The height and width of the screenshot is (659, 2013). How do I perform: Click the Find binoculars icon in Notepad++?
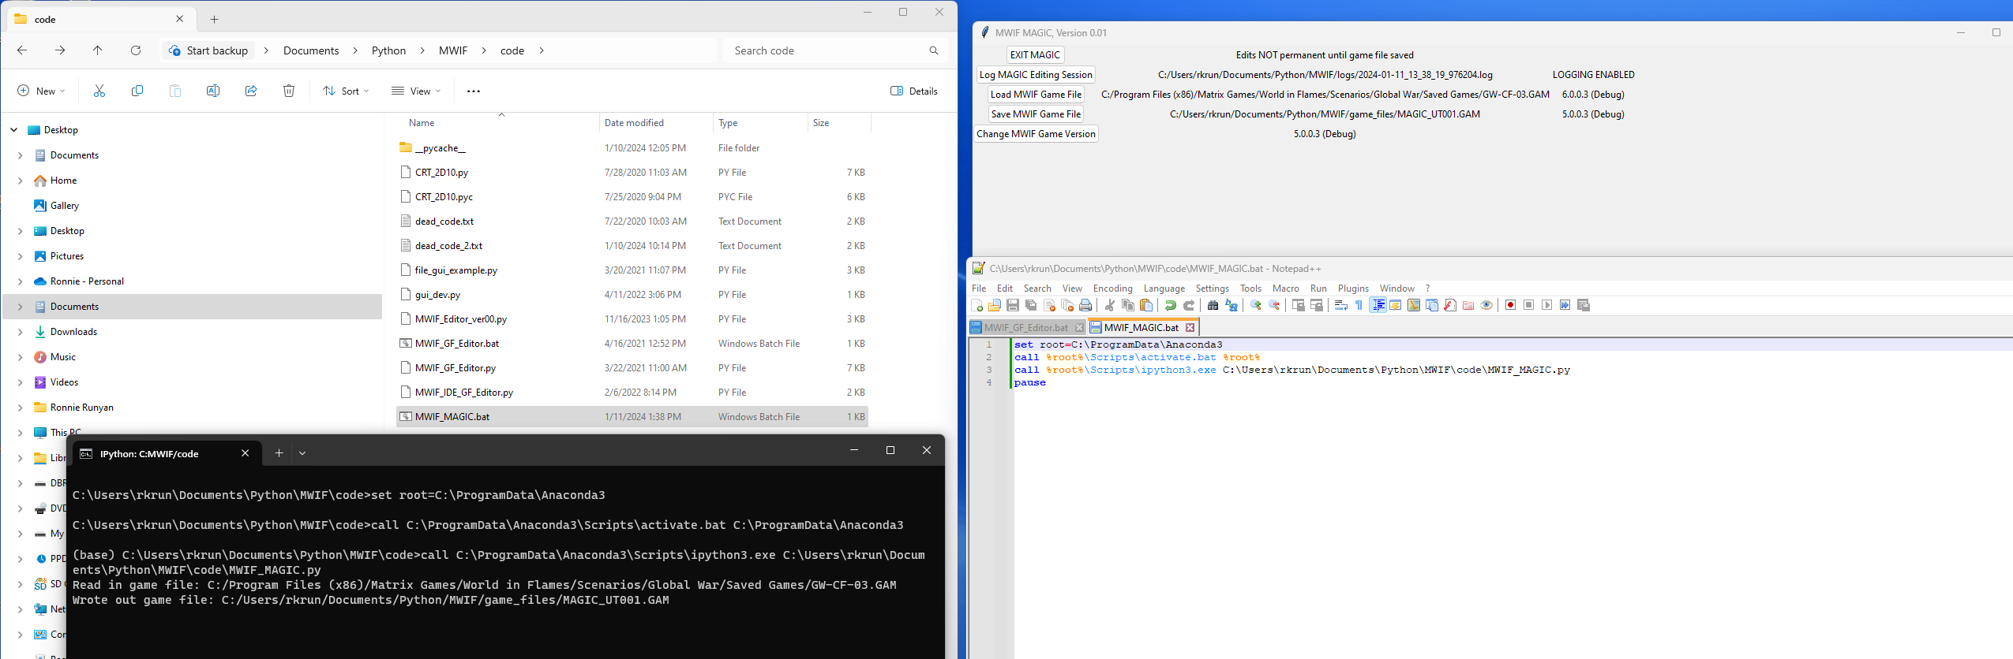(1213, 305)
